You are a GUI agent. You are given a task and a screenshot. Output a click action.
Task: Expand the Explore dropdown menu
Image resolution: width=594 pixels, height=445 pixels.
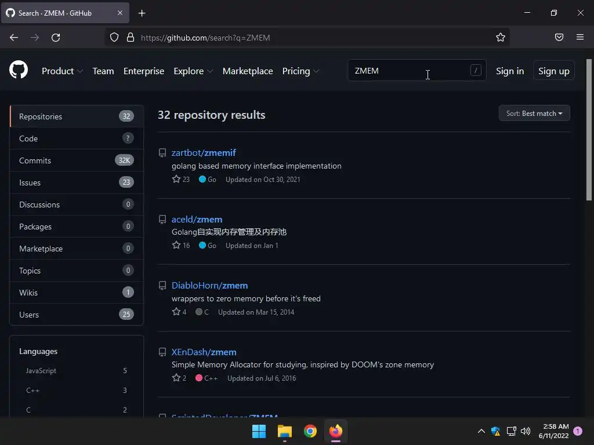193,71
